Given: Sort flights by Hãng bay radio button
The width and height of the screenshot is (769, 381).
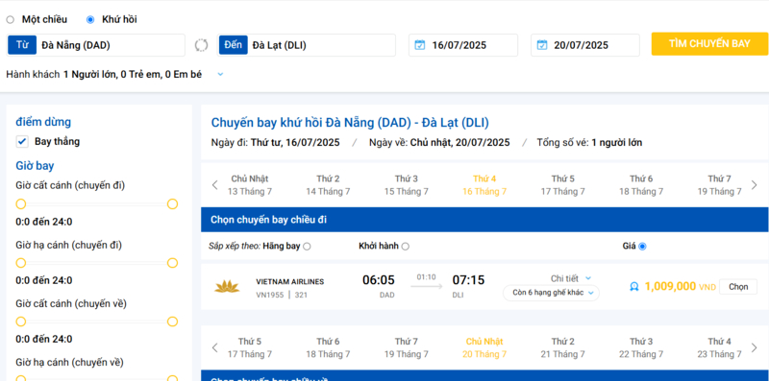Looking at the screenshot, I should (x=307, y=247).
